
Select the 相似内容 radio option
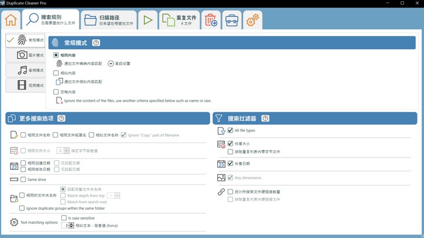coord(57,73)
